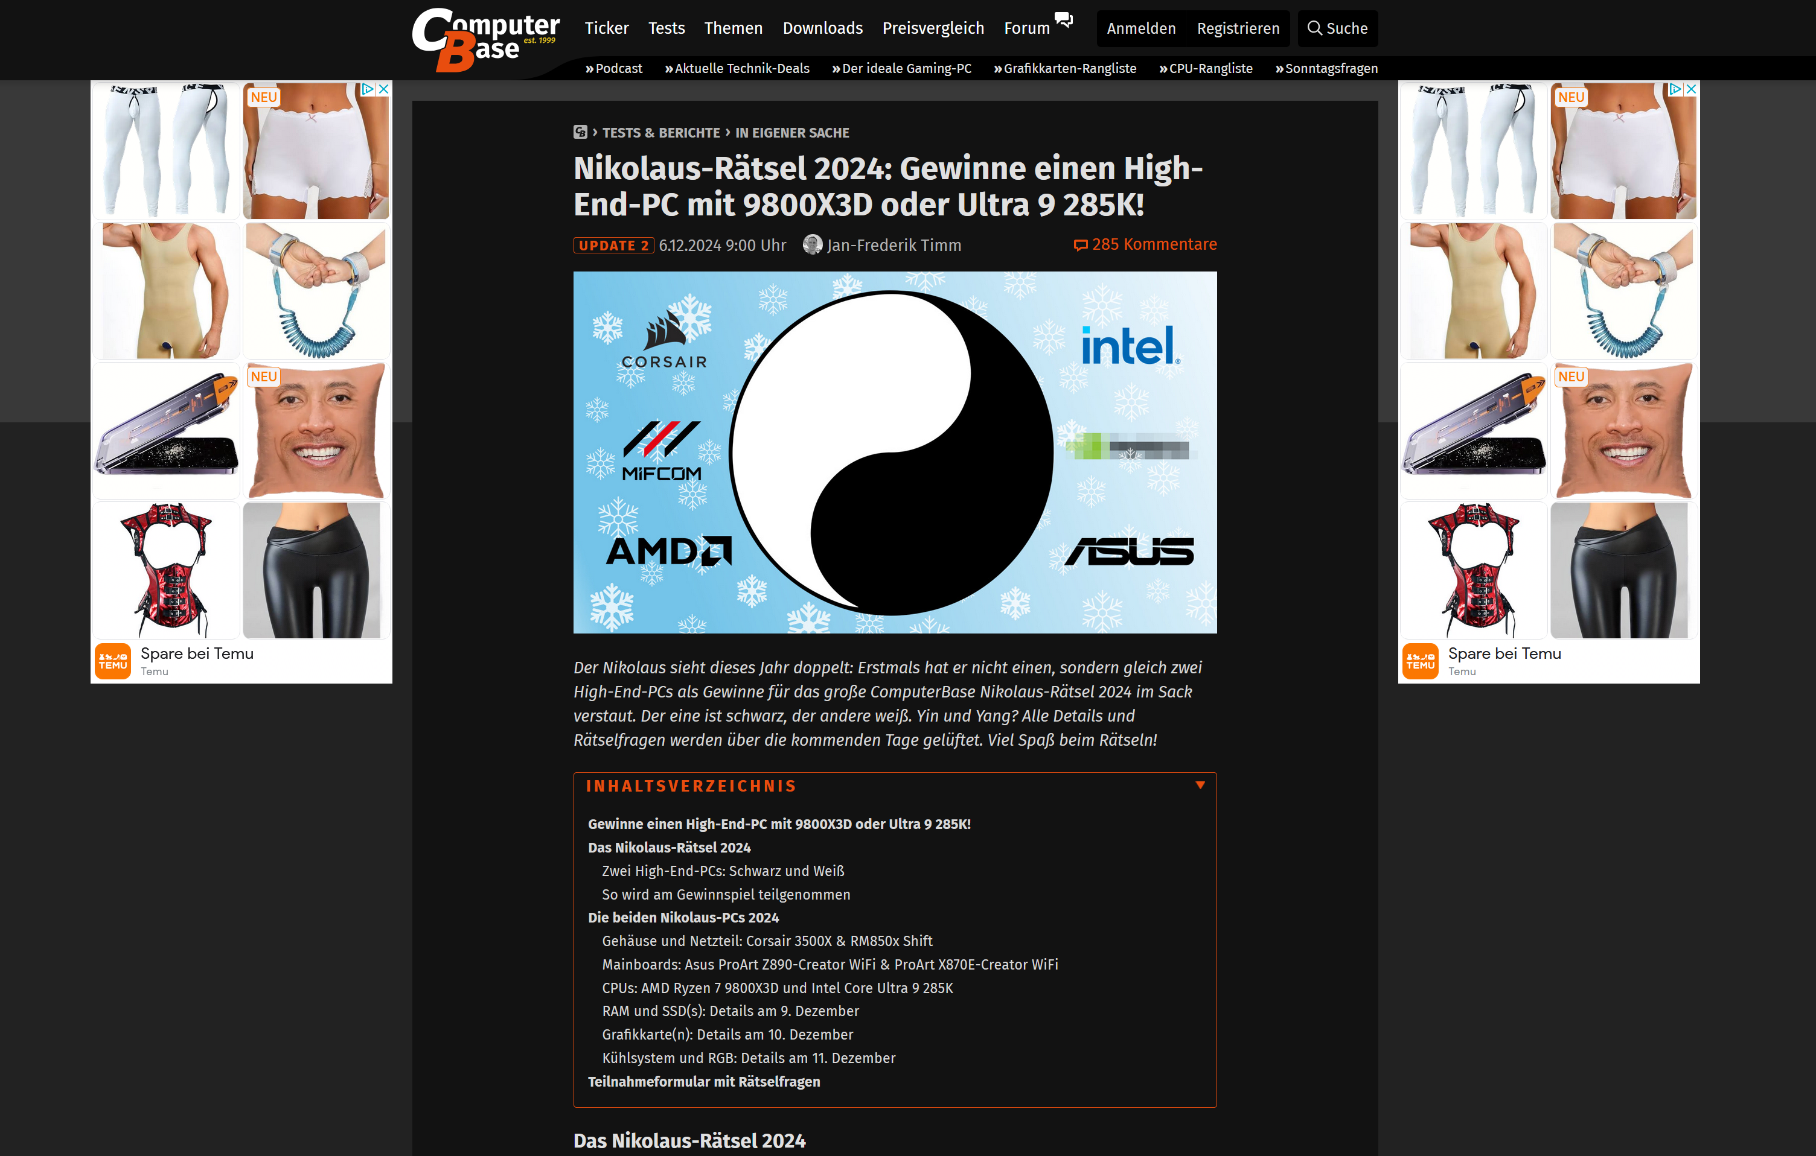The width and height of the screenshot is (1816, 1156).
Task: Click the ComputerBase logo
Action: [485, 39]
